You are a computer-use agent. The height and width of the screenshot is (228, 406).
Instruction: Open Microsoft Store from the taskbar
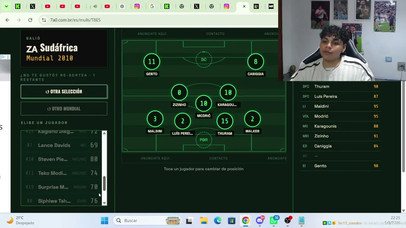click(x=232, y=220)
